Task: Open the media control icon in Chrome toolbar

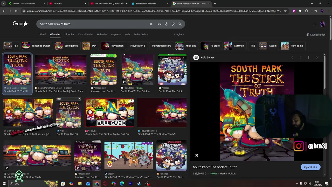Action: [x=316, y=11]
